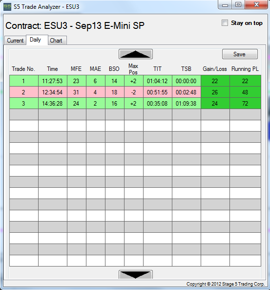
Task: Click Gain/Loss value 26
Action: point(215,92)
